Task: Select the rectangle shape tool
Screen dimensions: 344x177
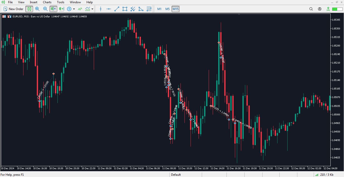Action: (125, 9)
